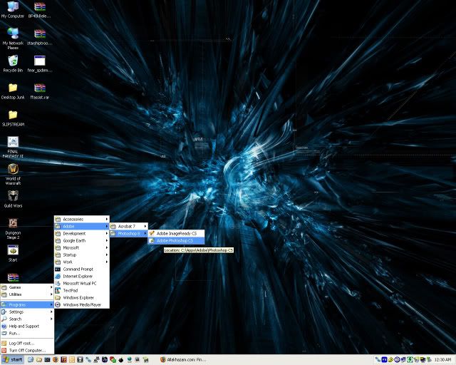Open the ffassist.rar archive icon
Screen dimensions: 456x365
[x=40, y=87]
